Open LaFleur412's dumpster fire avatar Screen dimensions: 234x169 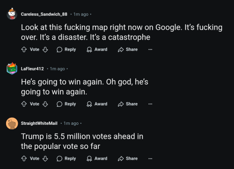[x=12, y=68]
